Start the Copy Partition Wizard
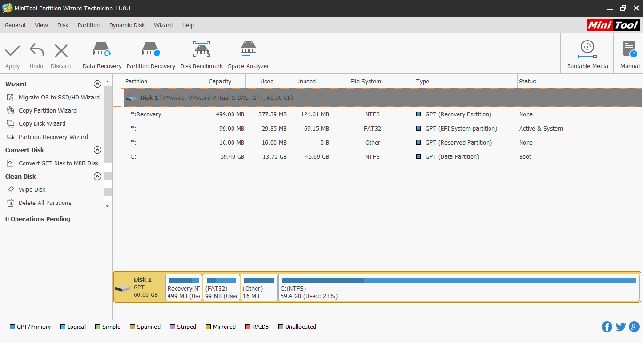Screen dimensions: 643x343 [x=48, y=110]
